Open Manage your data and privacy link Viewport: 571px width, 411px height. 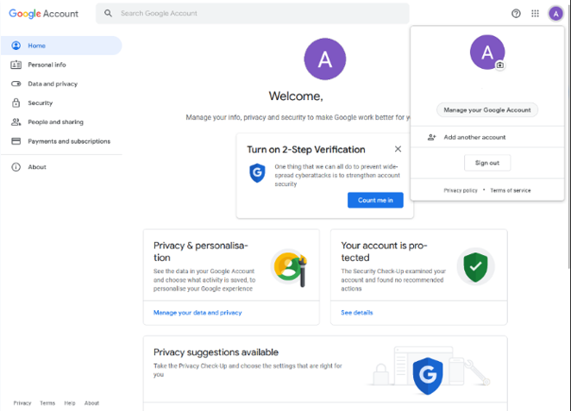click(x=198, y=313)
